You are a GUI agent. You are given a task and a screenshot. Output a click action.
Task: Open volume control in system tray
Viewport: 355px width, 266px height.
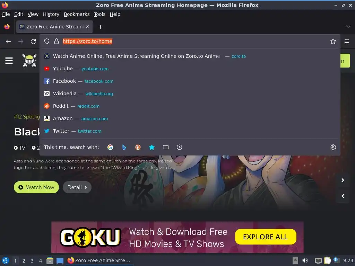pyautogui.click(x=305, y=260)
